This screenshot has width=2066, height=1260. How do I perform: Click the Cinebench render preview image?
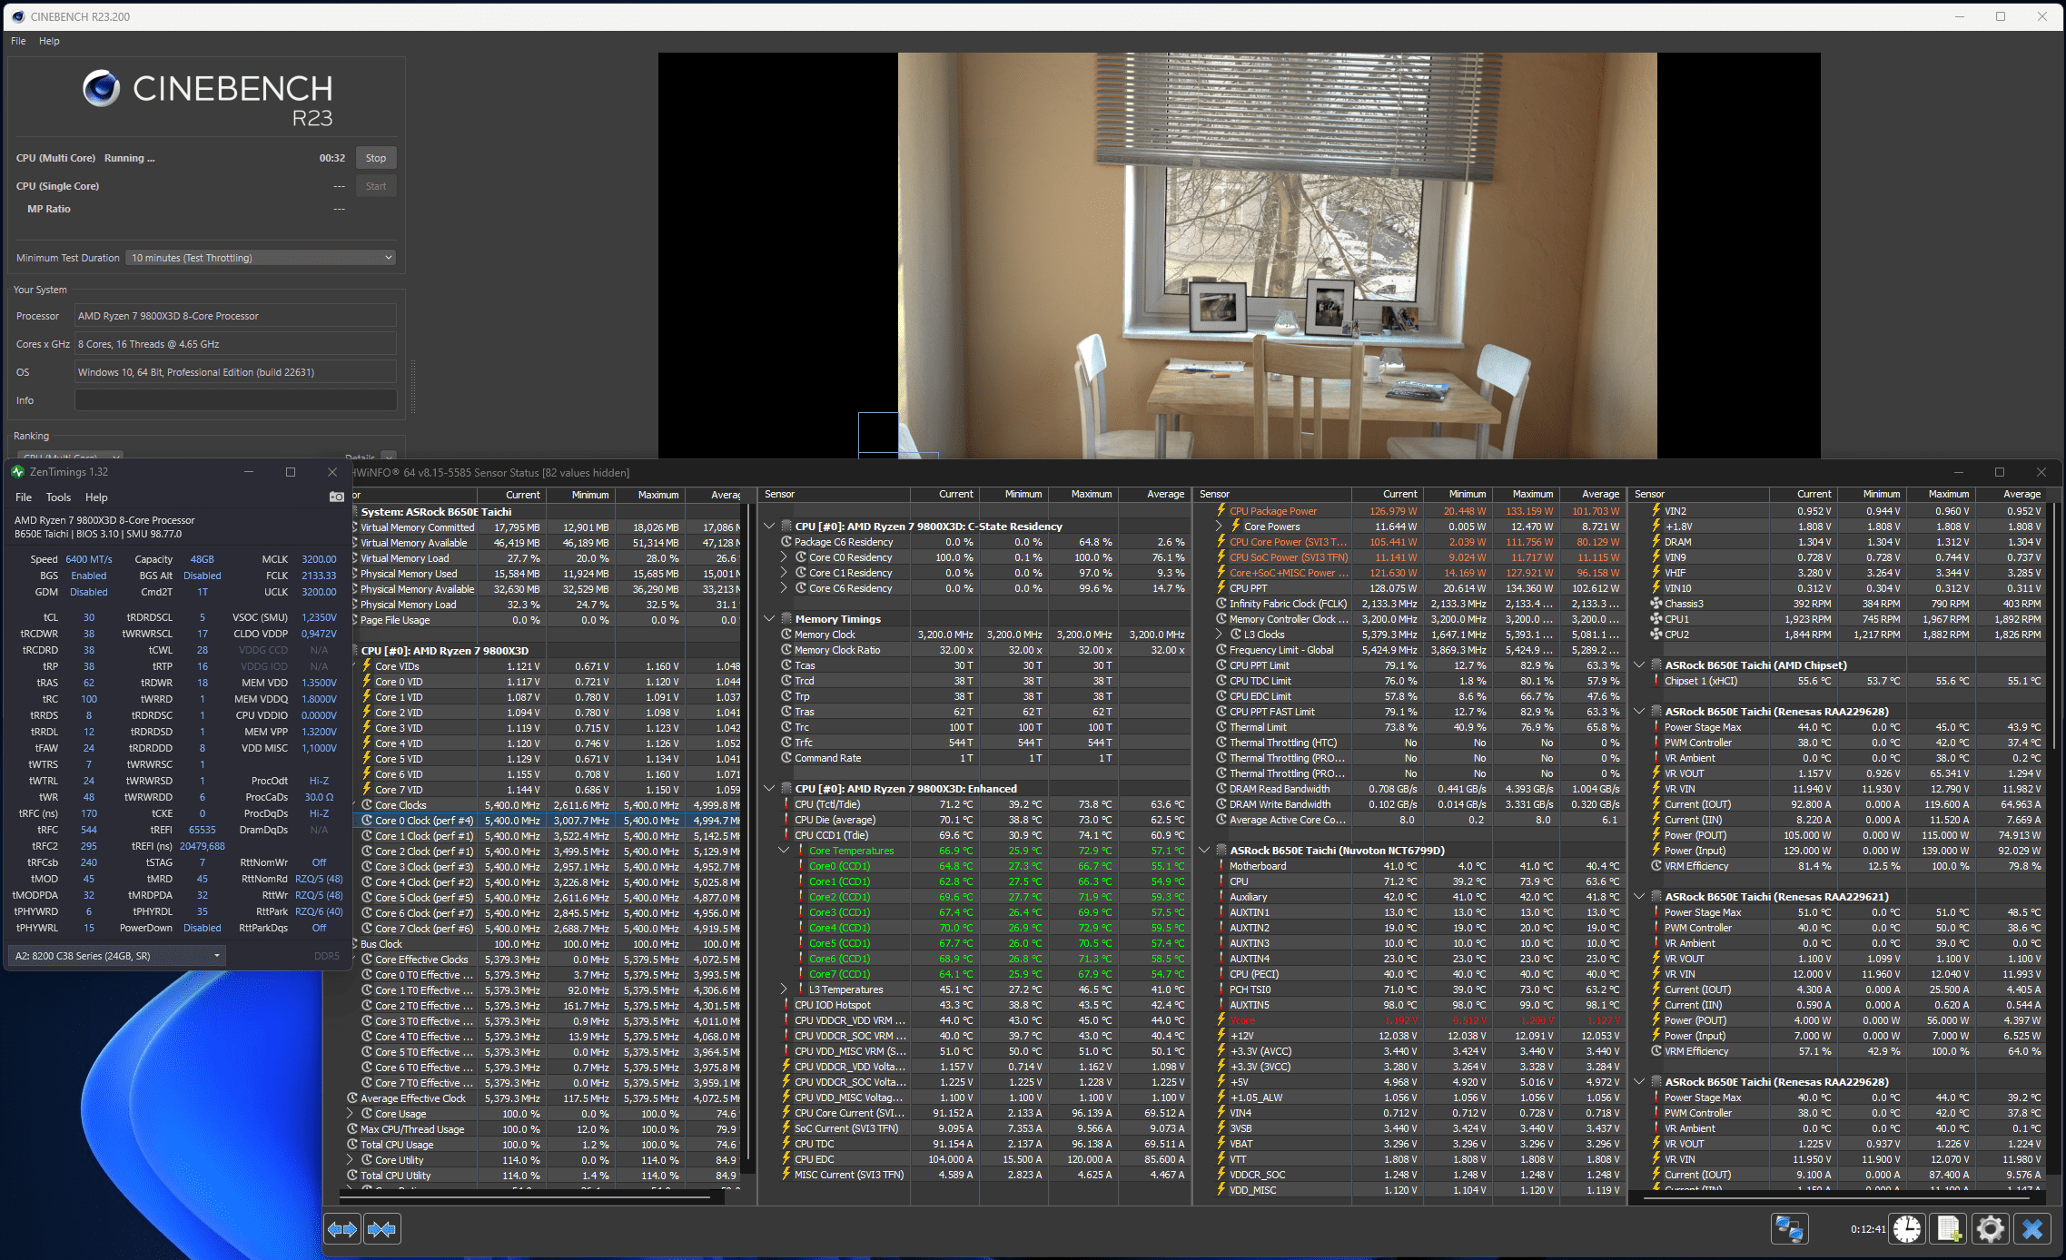click(1277, 255)
